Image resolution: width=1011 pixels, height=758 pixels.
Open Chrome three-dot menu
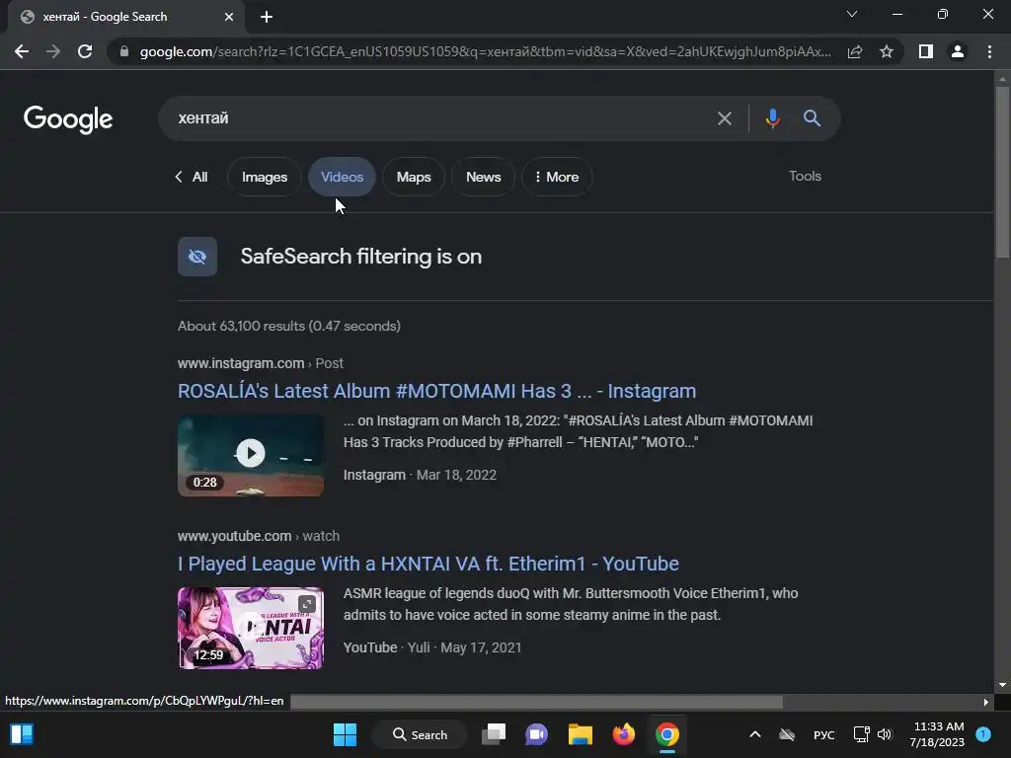[989, 51]
